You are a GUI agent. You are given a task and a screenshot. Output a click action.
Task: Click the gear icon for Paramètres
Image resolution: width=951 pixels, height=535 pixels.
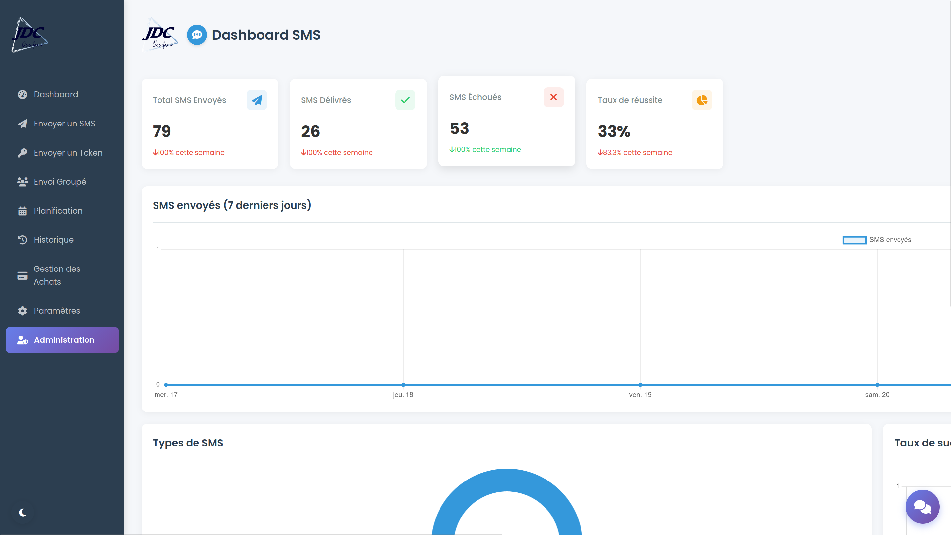[22, 311]
